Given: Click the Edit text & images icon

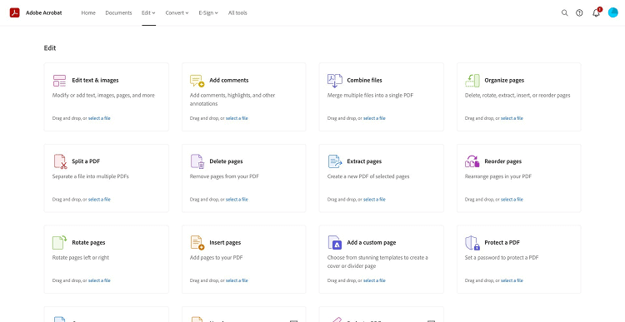Looking at the screenshot, I should (59, 81).
